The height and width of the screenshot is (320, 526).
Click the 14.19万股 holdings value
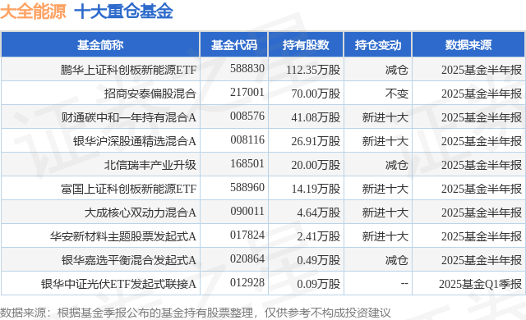click(316, 189)
